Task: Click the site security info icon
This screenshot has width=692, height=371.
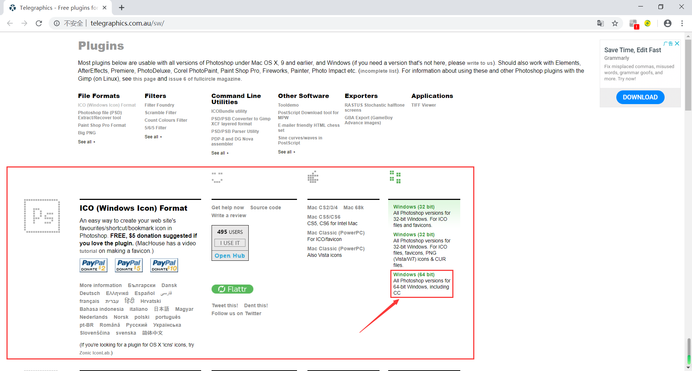Action: pos(57,23)
